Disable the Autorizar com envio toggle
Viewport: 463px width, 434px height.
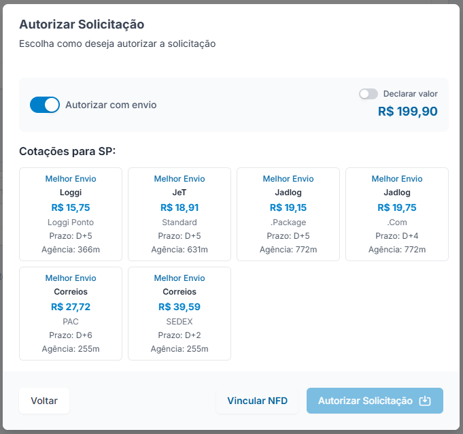click(45, 105)
